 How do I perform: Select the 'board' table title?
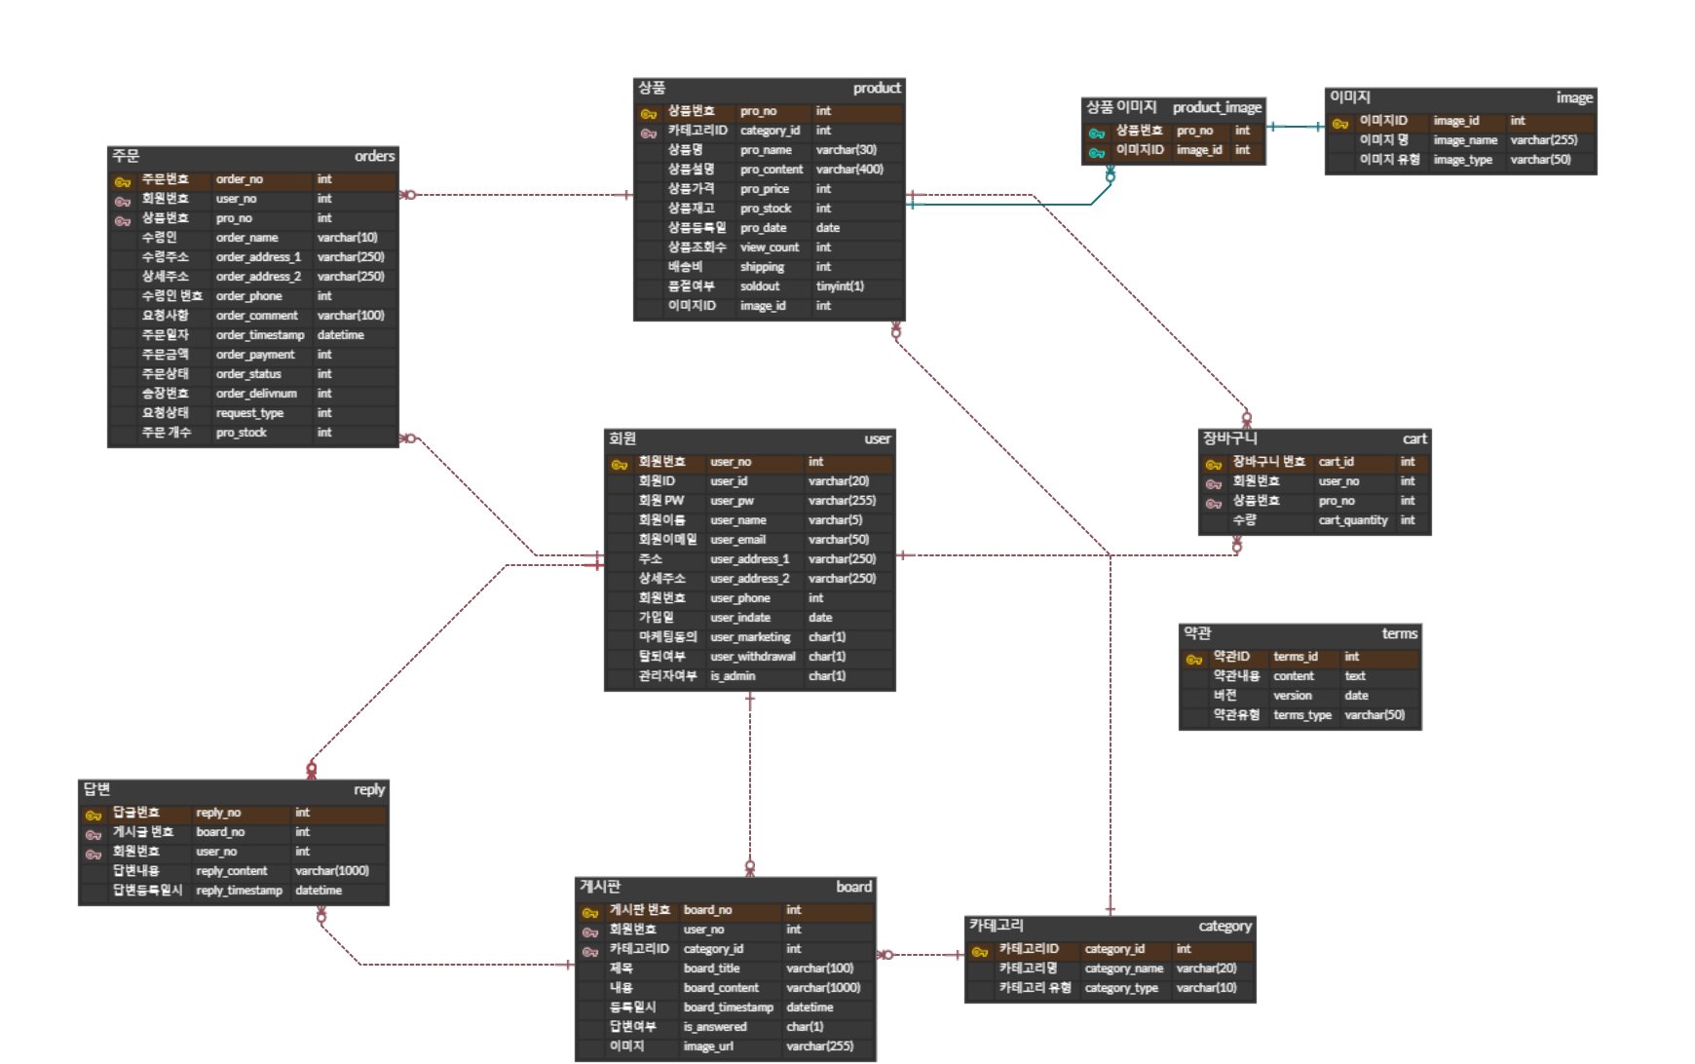point(854,887)
